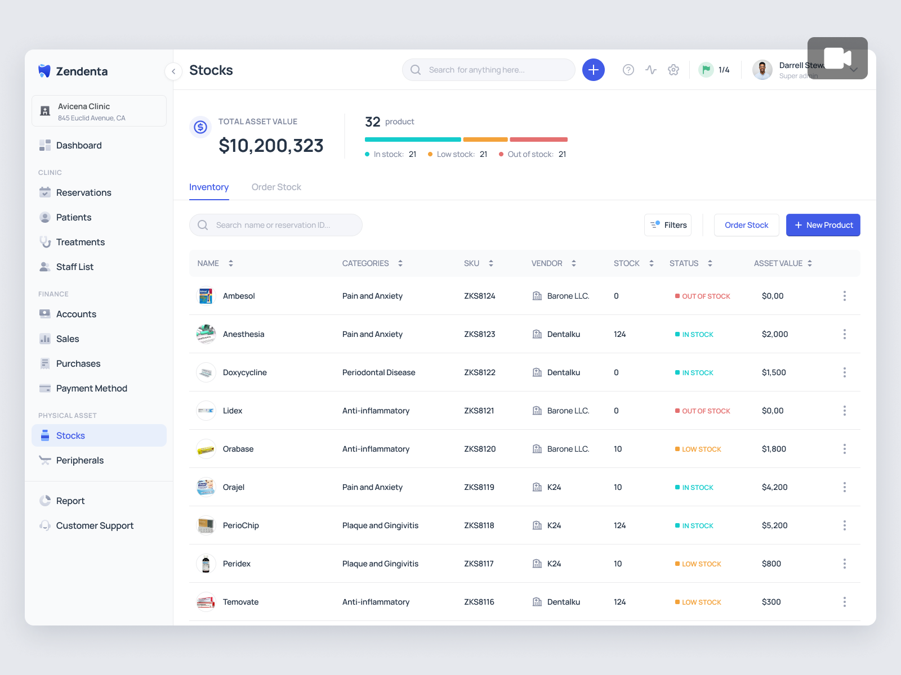Open the Treatments section
901x675 pixels.
[80, 242]
